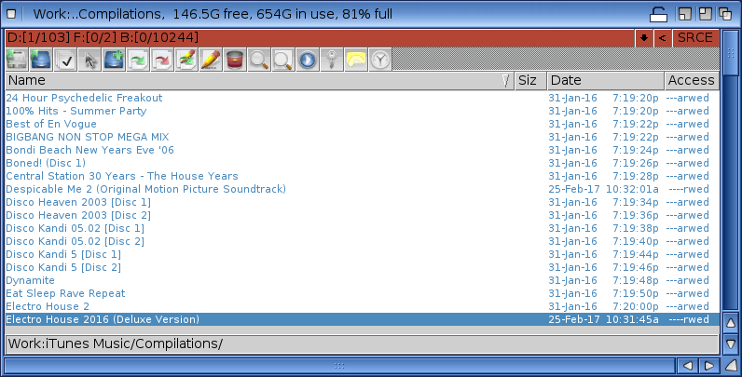Click the '<' button on the status bar
The width and height of the screenshot is (742, 377).
coord(663,38)
